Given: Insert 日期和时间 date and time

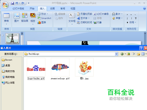Looking at the screenshot, I should click(84, 23).
